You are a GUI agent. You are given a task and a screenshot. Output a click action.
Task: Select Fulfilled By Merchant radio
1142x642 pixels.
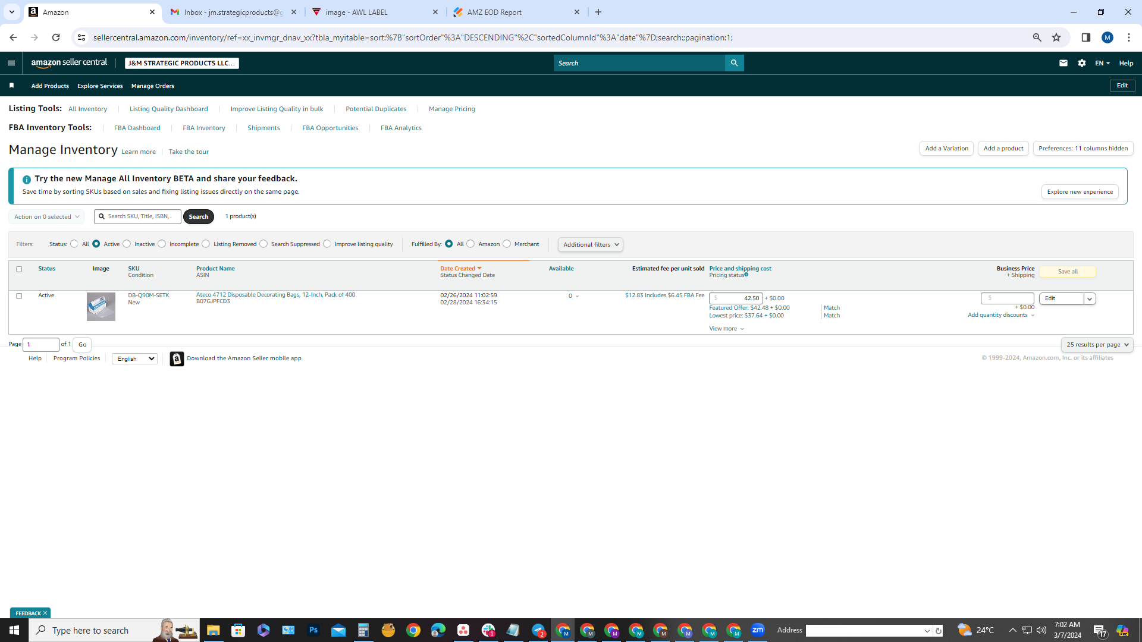pos(507,244)
